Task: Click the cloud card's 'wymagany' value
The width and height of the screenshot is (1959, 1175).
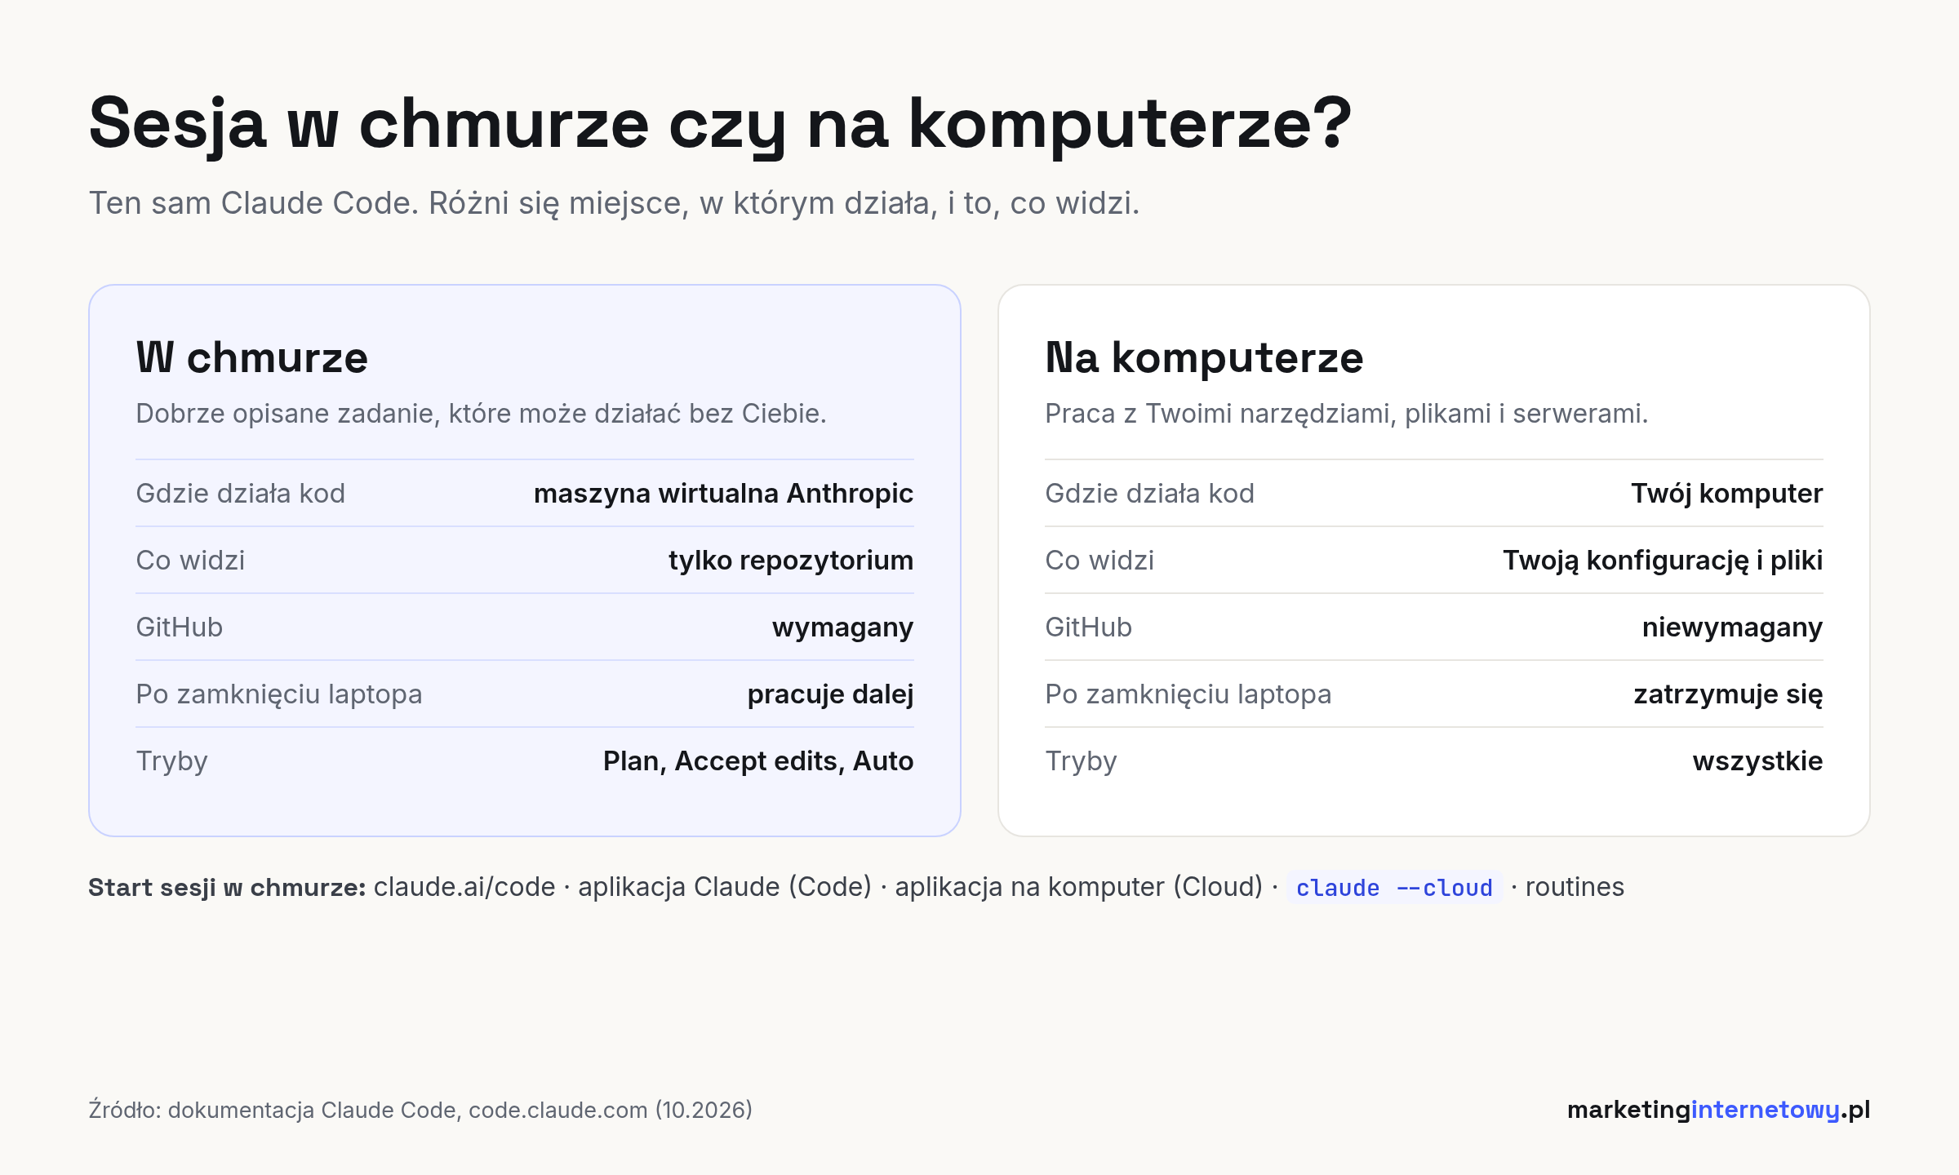Action: 842,627
